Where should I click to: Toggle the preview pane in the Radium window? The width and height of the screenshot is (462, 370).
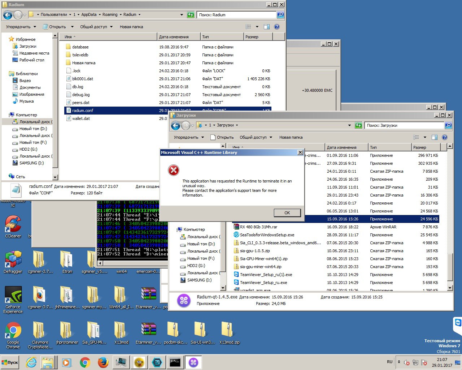(x=267, y=27)
